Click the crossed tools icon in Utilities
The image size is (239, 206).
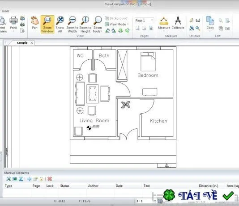(x=192, y=29)
